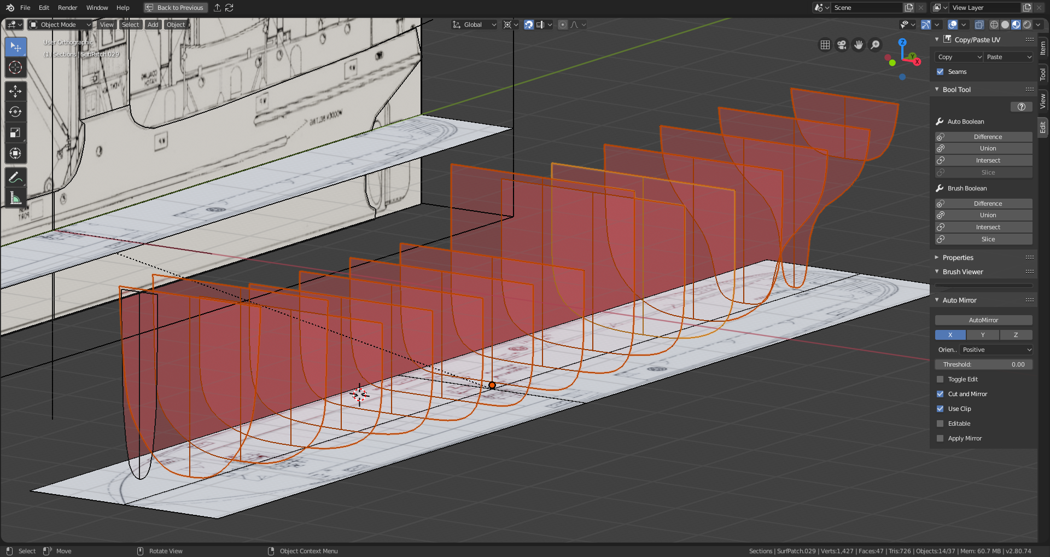1050x557 pixels.
Task: Toggle camera view in viewport
Action: (x=842, y=45)
